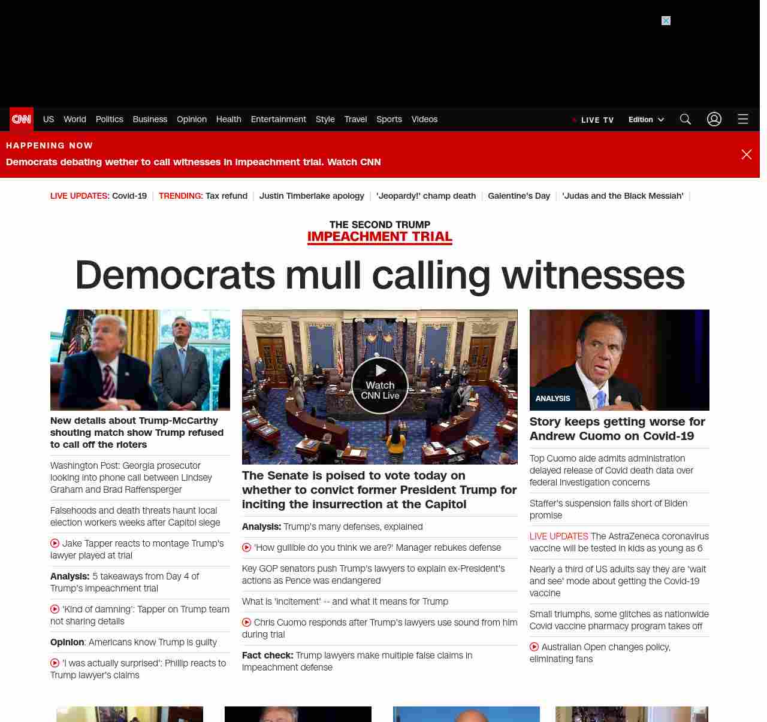Screen dimensions: 767x722
Task: Open trending 'Jeopardy!' champ death story
Action: [425, 196]
